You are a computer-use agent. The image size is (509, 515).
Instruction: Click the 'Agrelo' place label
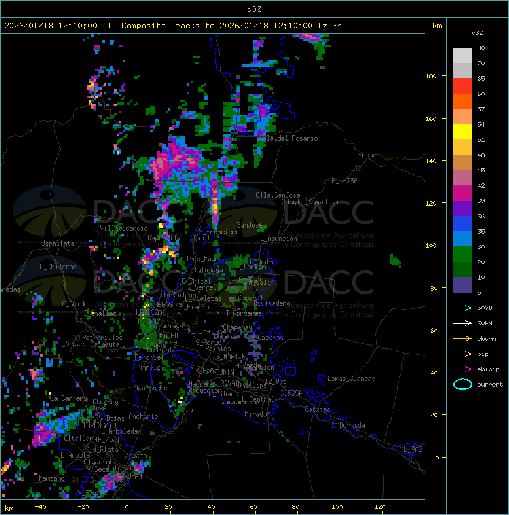(x=149, y=367)
